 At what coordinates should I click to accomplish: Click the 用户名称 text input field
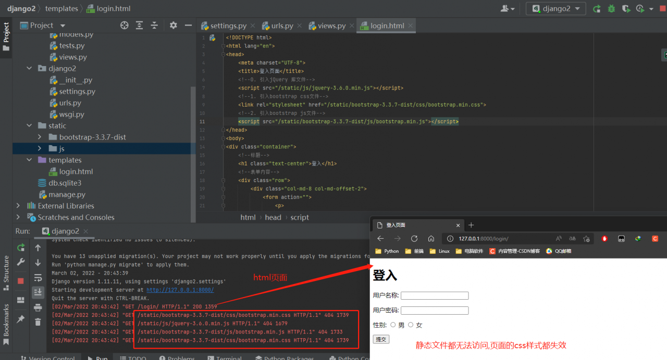click(435, 295)
